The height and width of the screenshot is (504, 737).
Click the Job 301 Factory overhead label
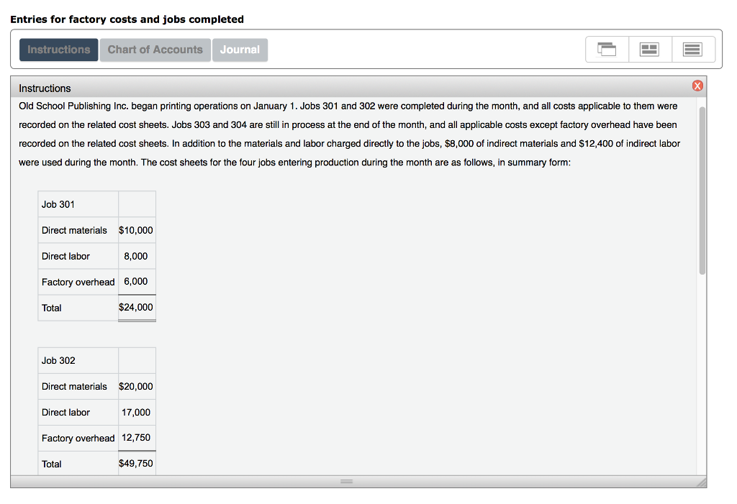78,282
